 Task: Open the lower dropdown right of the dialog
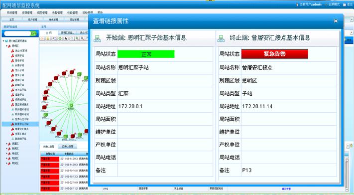click(x=352, y=33)
